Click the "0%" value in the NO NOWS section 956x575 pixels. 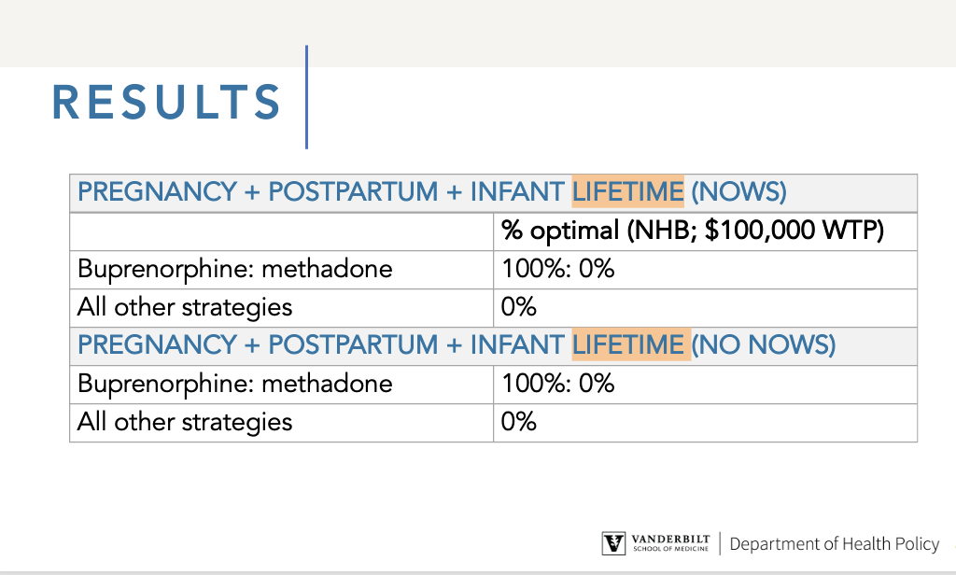(x=519, y=422)
